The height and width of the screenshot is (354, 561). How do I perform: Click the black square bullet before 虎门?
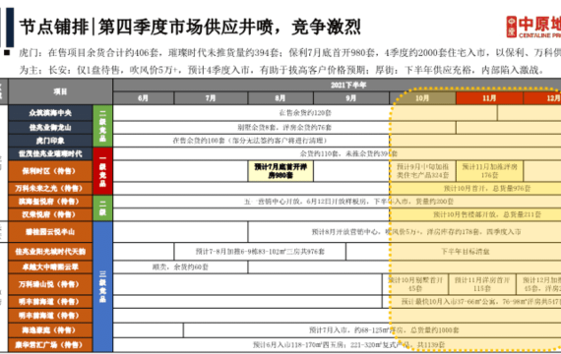point(7,53)
